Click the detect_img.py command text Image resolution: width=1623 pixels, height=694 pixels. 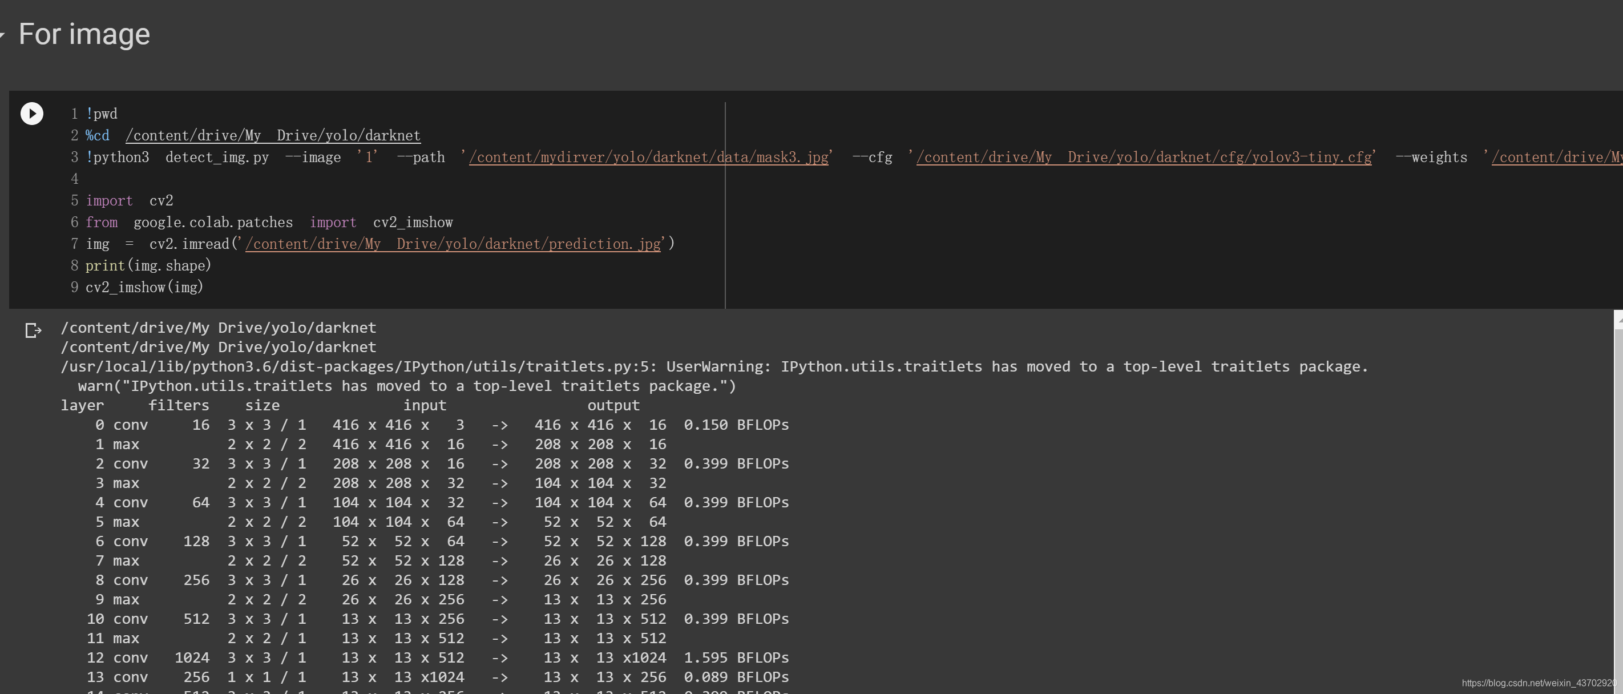coord(217,158)
